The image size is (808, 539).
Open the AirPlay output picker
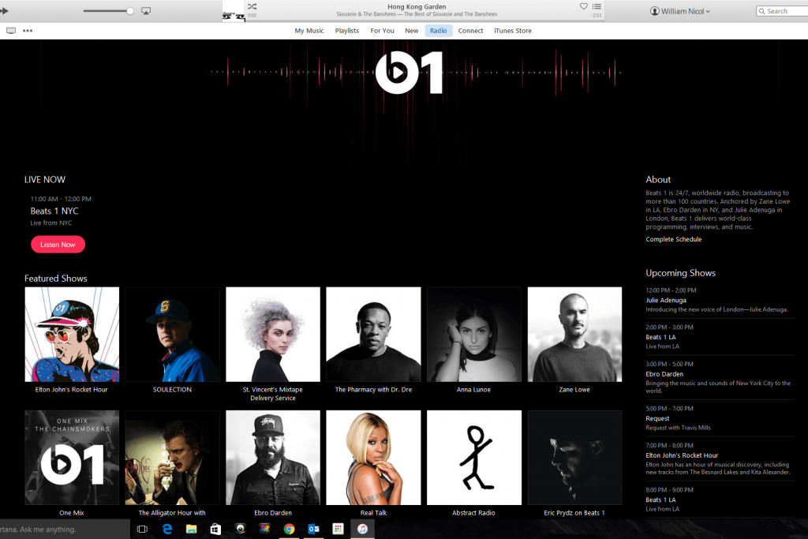click(146, 11)
